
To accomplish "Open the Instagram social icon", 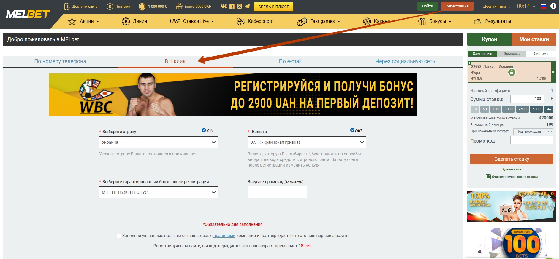I will point(240,6).
